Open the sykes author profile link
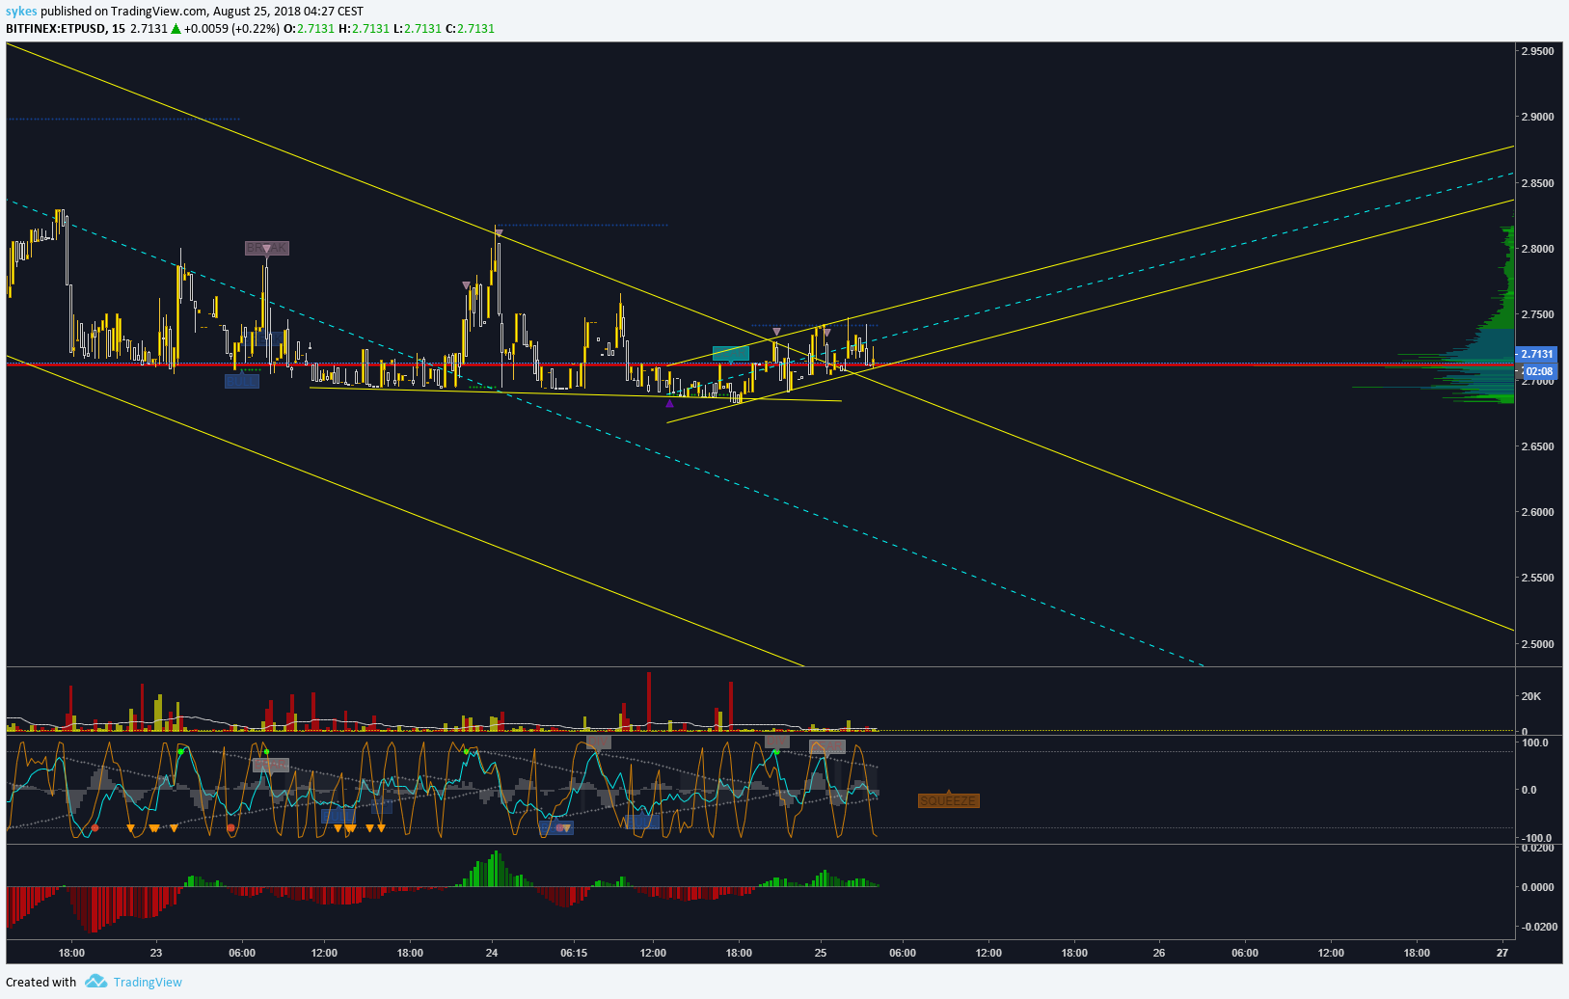The image size is (1569, 999). [x=21, y=12]
